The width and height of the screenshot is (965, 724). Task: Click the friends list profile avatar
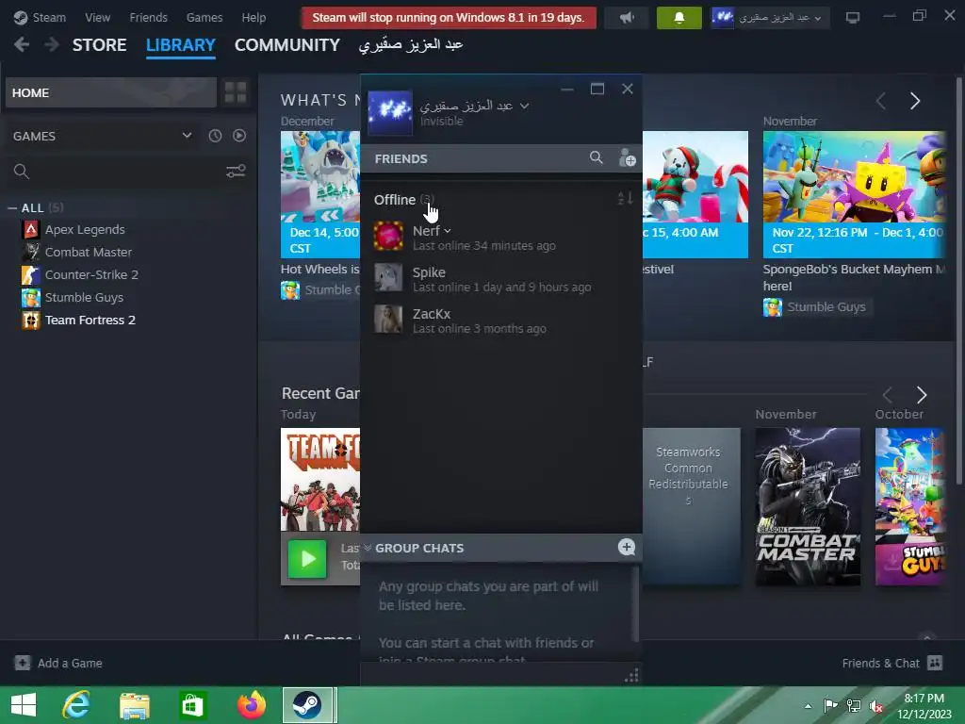(390, 113)
